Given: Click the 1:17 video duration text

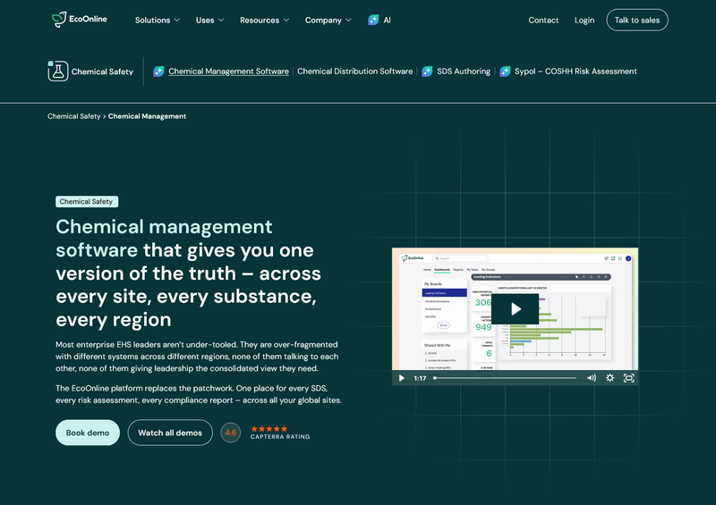Looking at the screenshot, I should [x=420, y=378].
